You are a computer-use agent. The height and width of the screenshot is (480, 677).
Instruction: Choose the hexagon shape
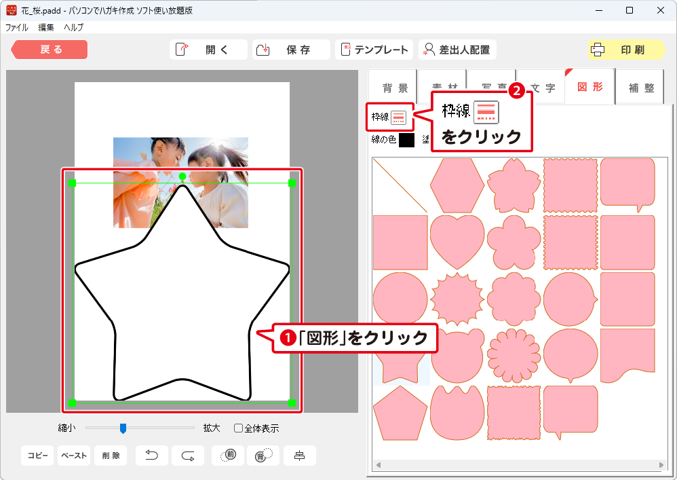(x=457, y=185)
